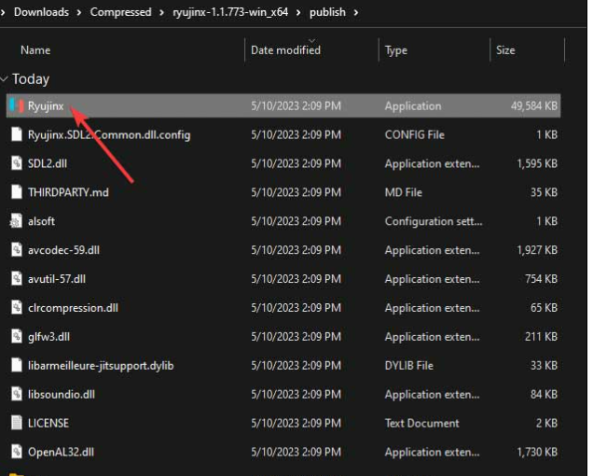Select avutil-57.dll file name

point(57,279)
